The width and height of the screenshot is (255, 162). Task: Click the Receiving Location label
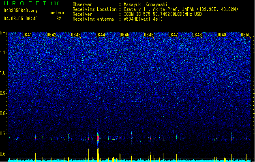click(94, 9)
